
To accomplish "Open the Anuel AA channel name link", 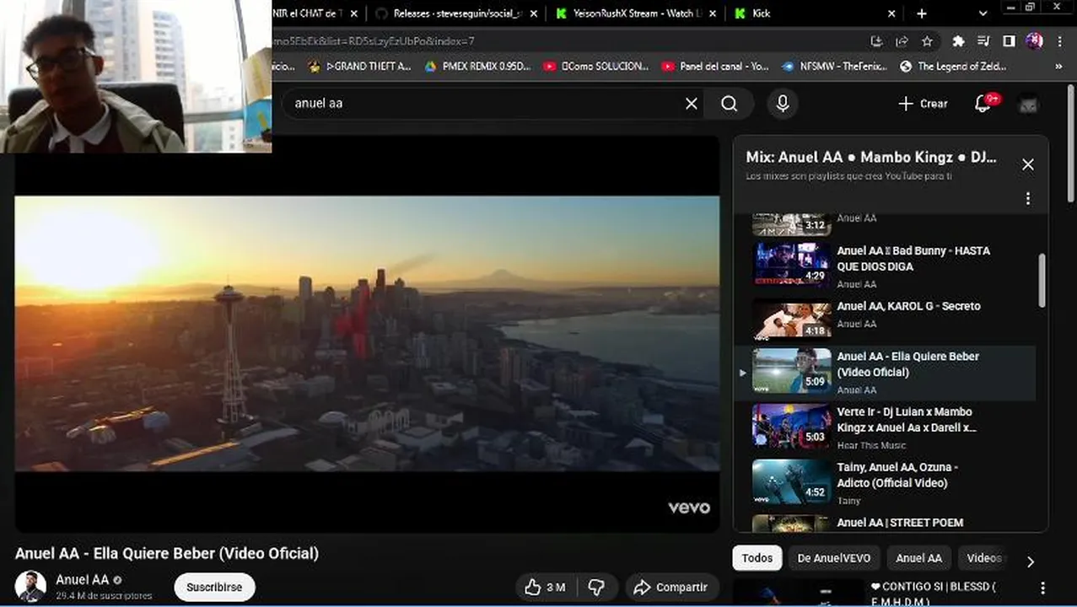I will (83, 579).
